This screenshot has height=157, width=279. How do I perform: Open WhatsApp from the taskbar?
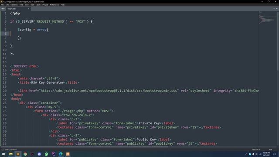[x=47, y=154]
